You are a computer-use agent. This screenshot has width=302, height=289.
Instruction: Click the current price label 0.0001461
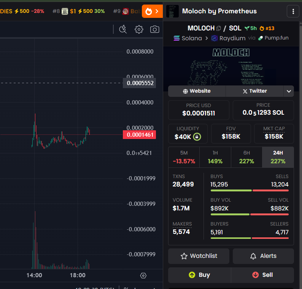[140, 135]
